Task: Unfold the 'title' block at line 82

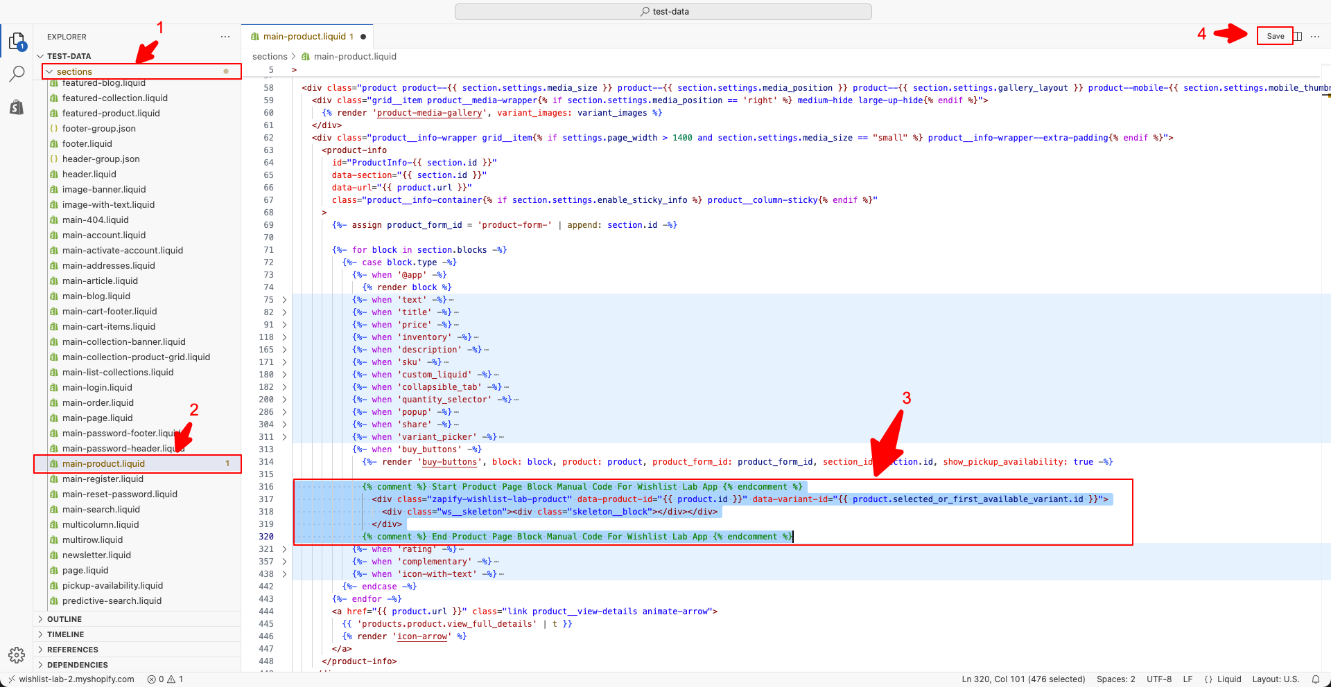Action: (284, 312)
